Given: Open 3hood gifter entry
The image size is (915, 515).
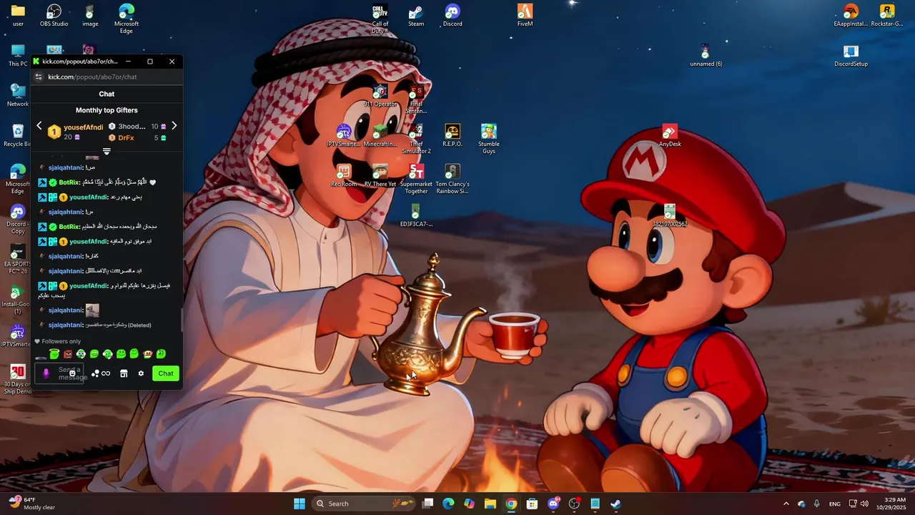Looking at the screenshot, I should click(132, 127).
